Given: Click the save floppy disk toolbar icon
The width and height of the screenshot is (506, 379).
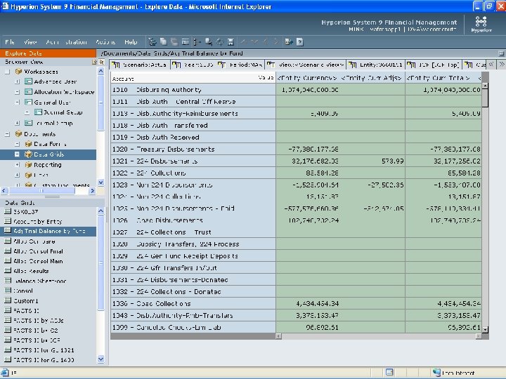Looking at the screenshot, I should pos(231,42).
